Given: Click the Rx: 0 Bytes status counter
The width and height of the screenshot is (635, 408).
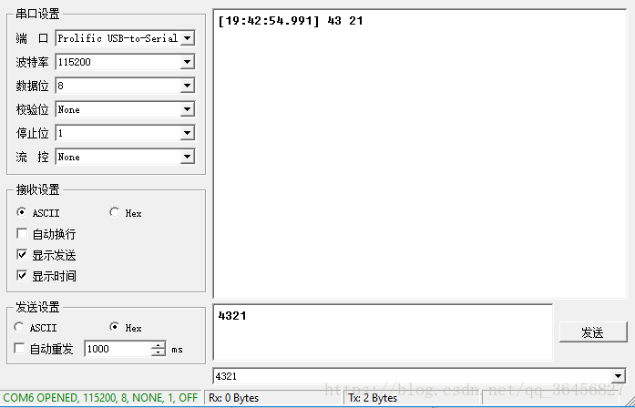Looking at the screenshot, I should click(233, 398).
